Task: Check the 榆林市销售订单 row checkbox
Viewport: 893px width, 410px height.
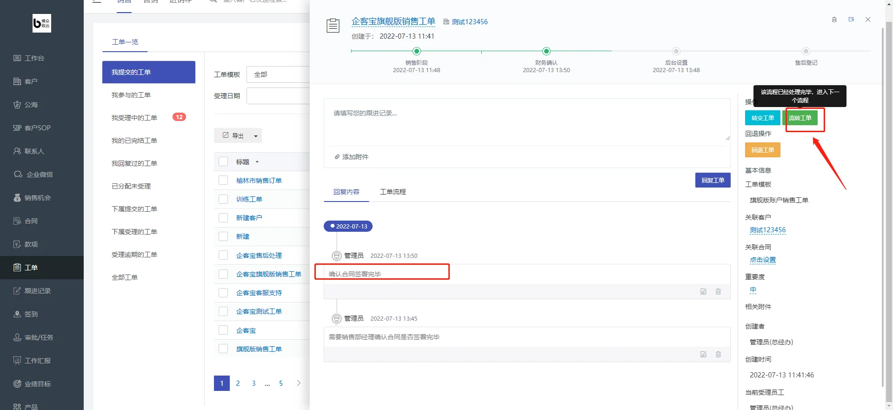Action: pos(223,180)
